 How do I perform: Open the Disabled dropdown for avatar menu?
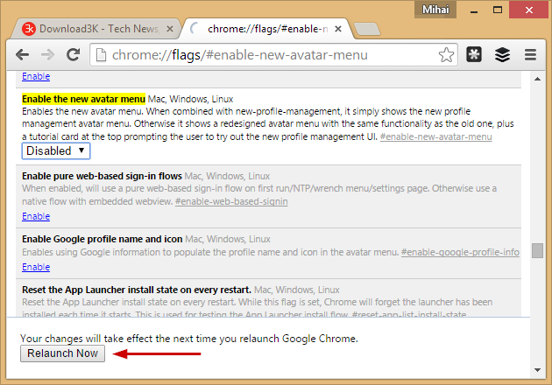pos(56,150)
